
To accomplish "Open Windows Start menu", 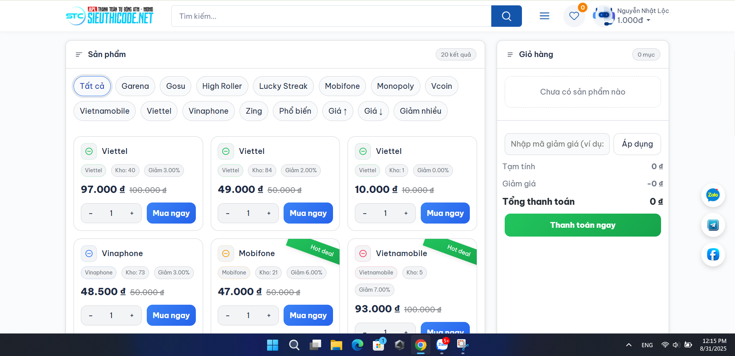I will [272, 345].
